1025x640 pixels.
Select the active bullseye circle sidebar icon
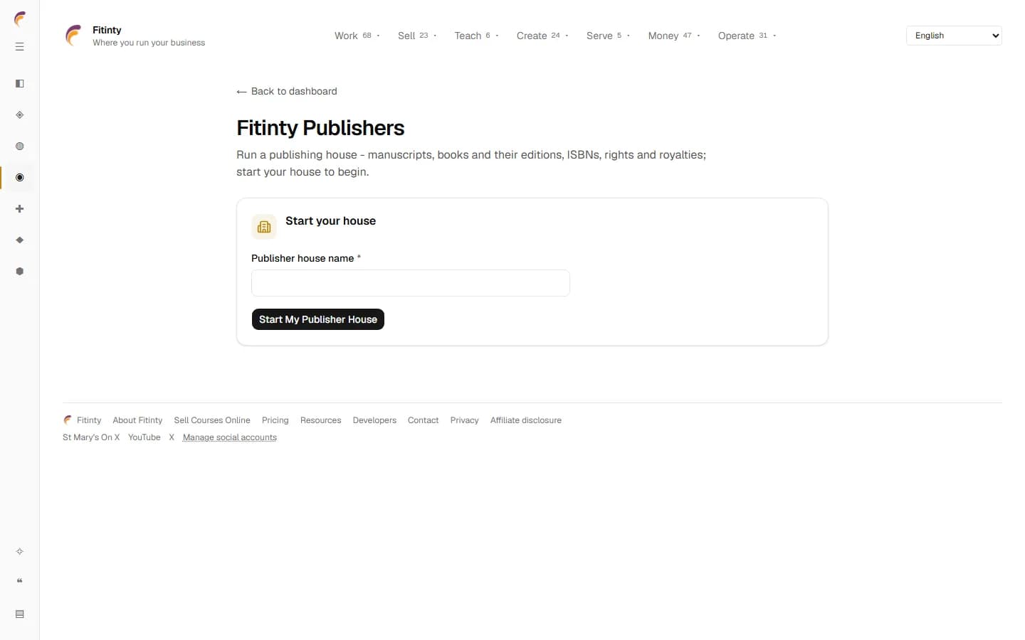click(x=20, y=178)
